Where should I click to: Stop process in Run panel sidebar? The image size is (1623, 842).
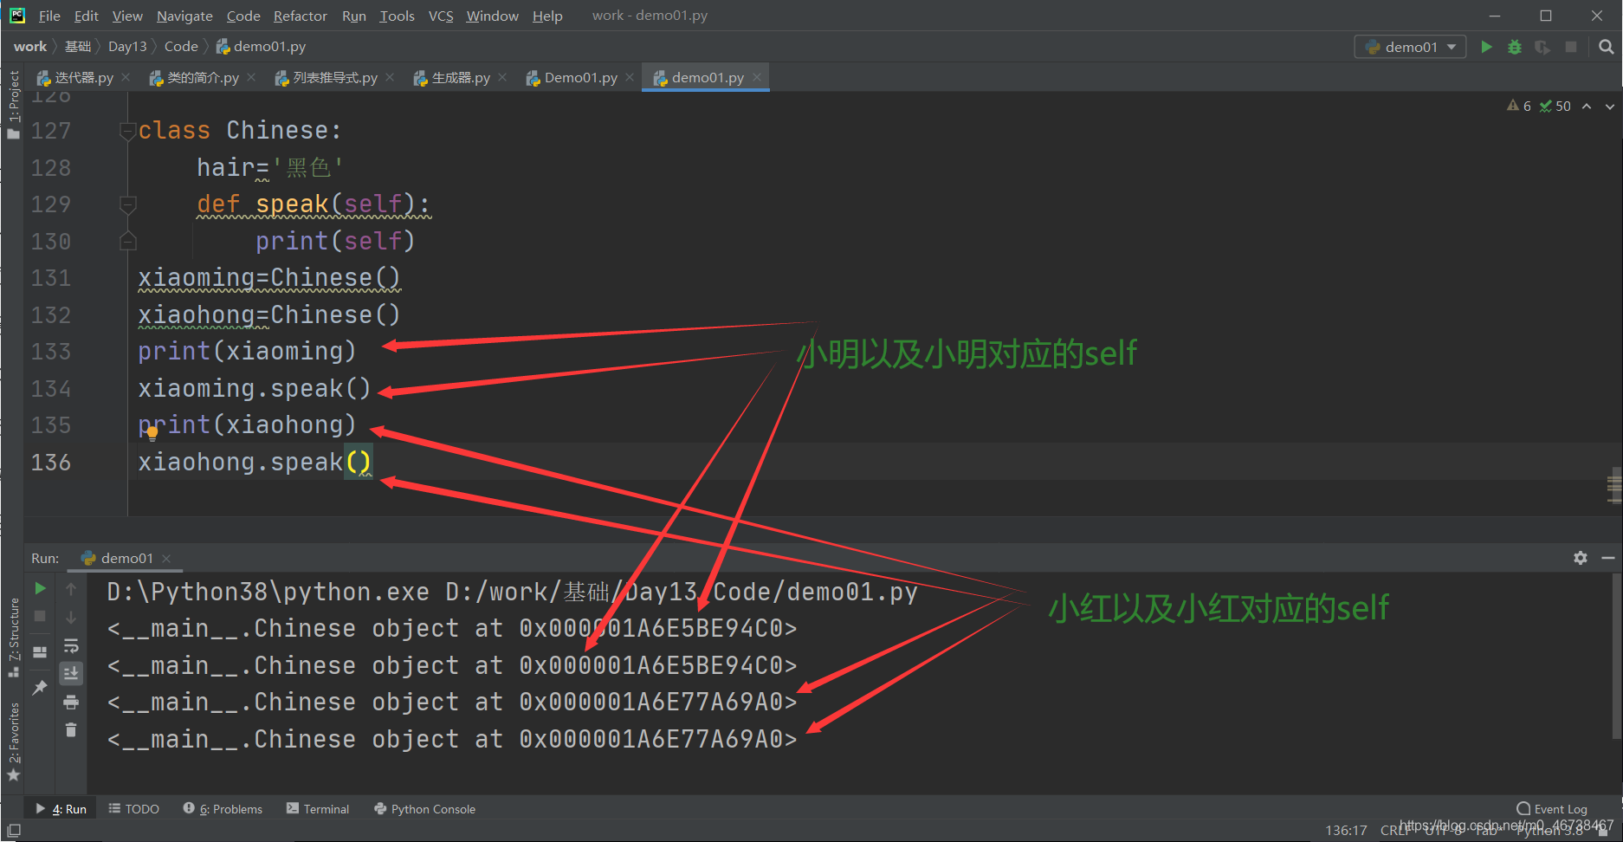[40, 616]
